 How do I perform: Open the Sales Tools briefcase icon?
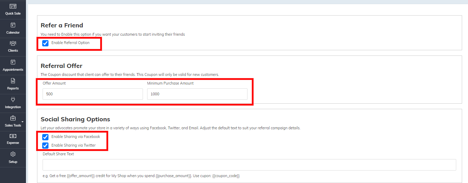coord(13,118)
